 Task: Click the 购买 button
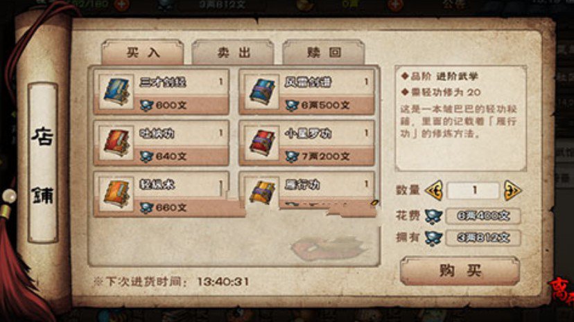click(460, 271)
